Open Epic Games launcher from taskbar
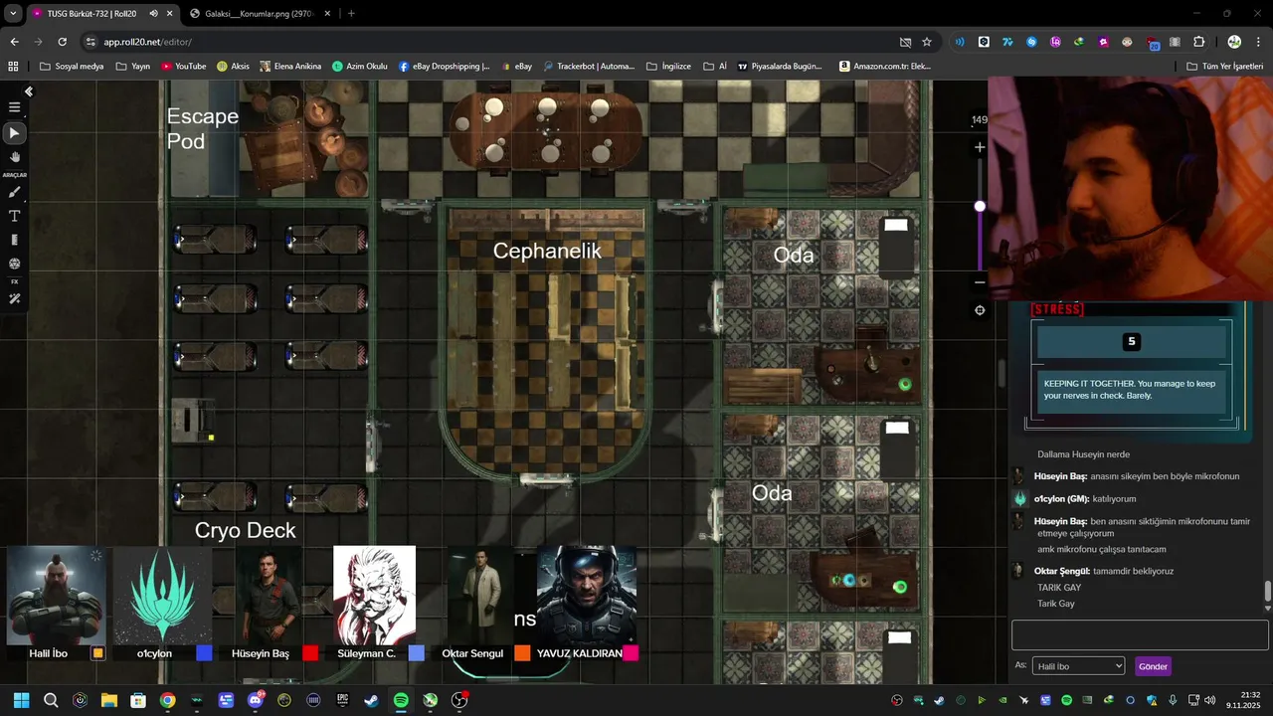 [342, 700]
